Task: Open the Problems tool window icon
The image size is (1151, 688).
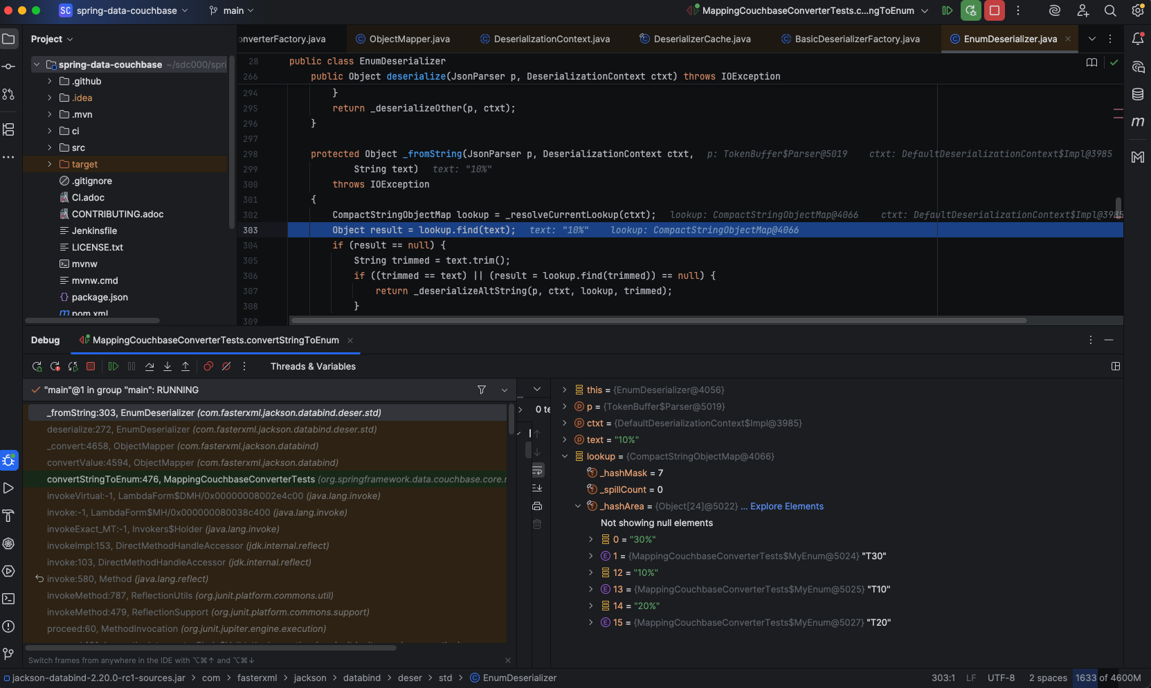Action: 8,626
